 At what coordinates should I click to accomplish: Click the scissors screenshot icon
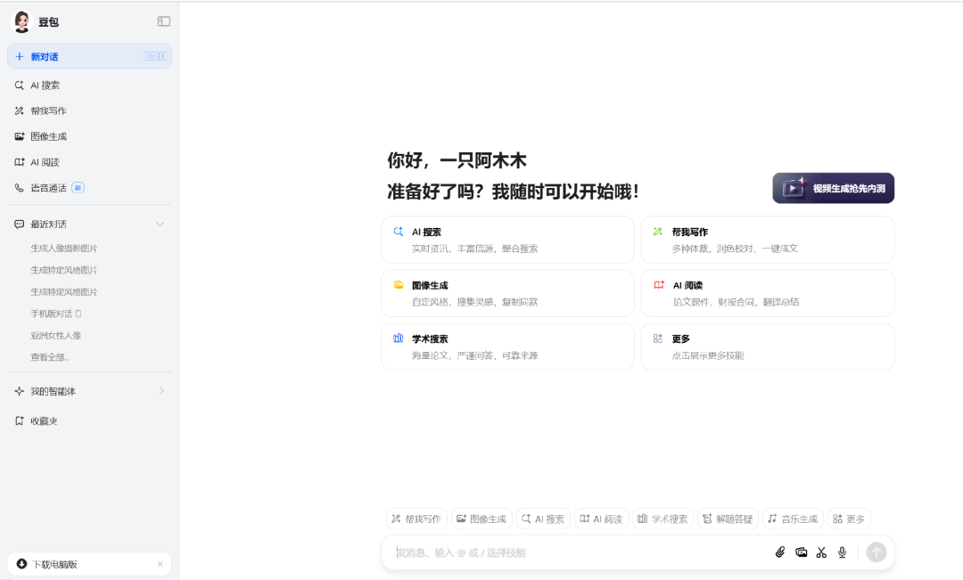(821, 552)
